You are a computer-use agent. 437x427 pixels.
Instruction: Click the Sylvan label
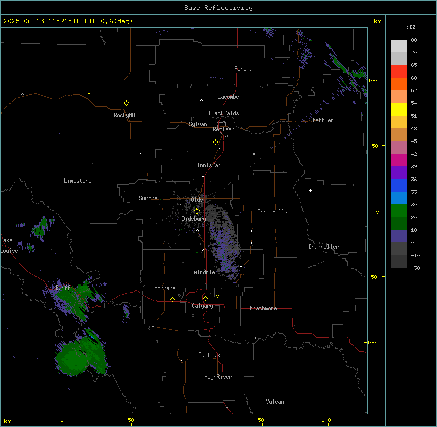[x=198, y=124]
